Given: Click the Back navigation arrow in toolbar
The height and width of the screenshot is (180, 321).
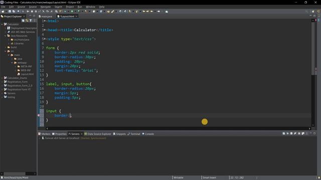Looking at the screenshot, I should [x=151, y=11].
